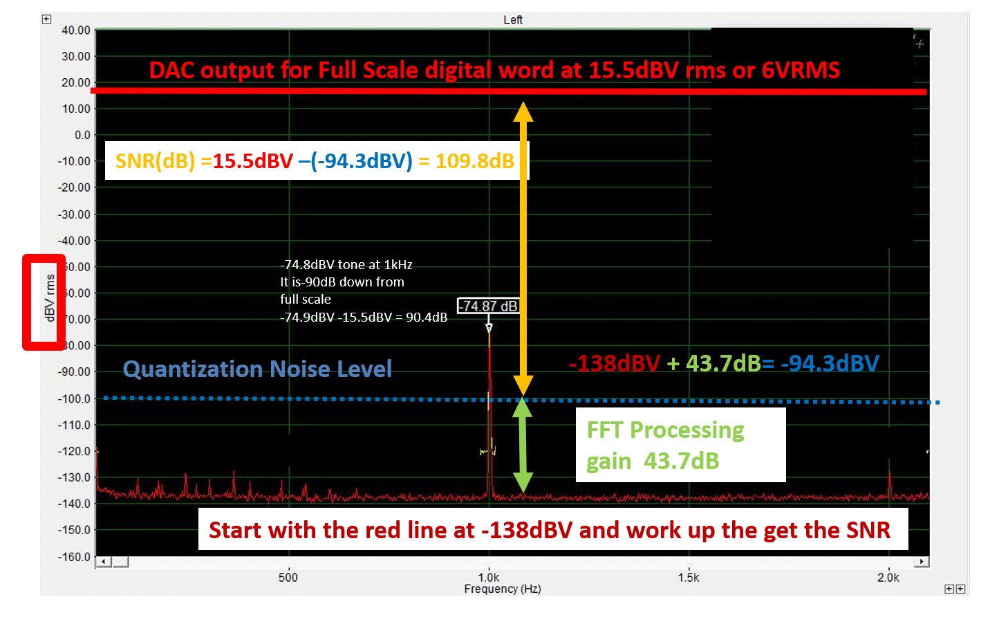Click the scrollbar left arrow button
This screenshot has height=624, width=990.
click(102, 562)
